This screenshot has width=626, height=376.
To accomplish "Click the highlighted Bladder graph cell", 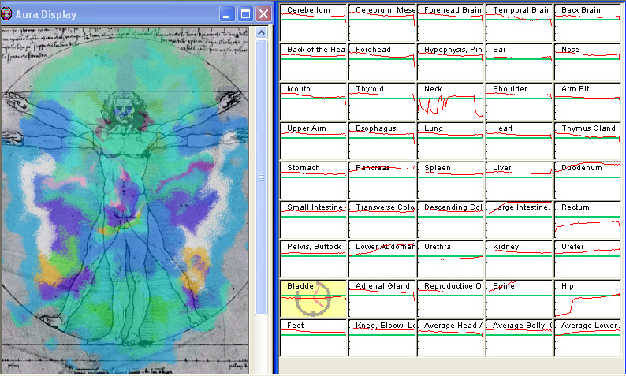I will coord(314,299).
